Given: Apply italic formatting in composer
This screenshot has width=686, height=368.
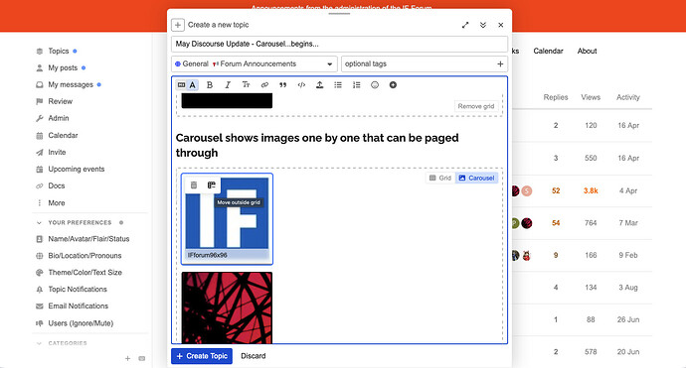Looking at the screenshot, I should [x=228, y=85].
